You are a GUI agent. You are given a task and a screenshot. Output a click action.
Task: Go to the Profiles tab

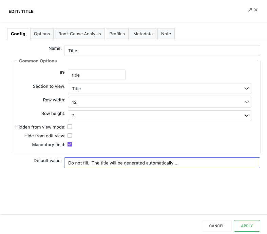tap(117, 34)
